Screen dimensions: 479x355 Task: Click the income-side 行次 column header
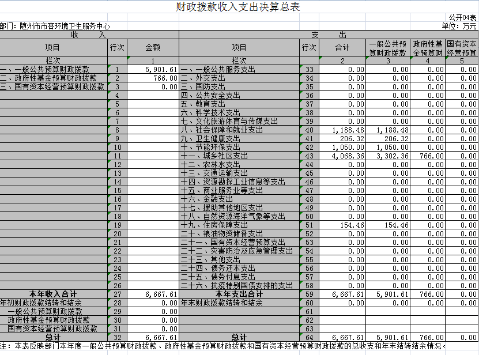pyautogui.click(x=118, y=47)
